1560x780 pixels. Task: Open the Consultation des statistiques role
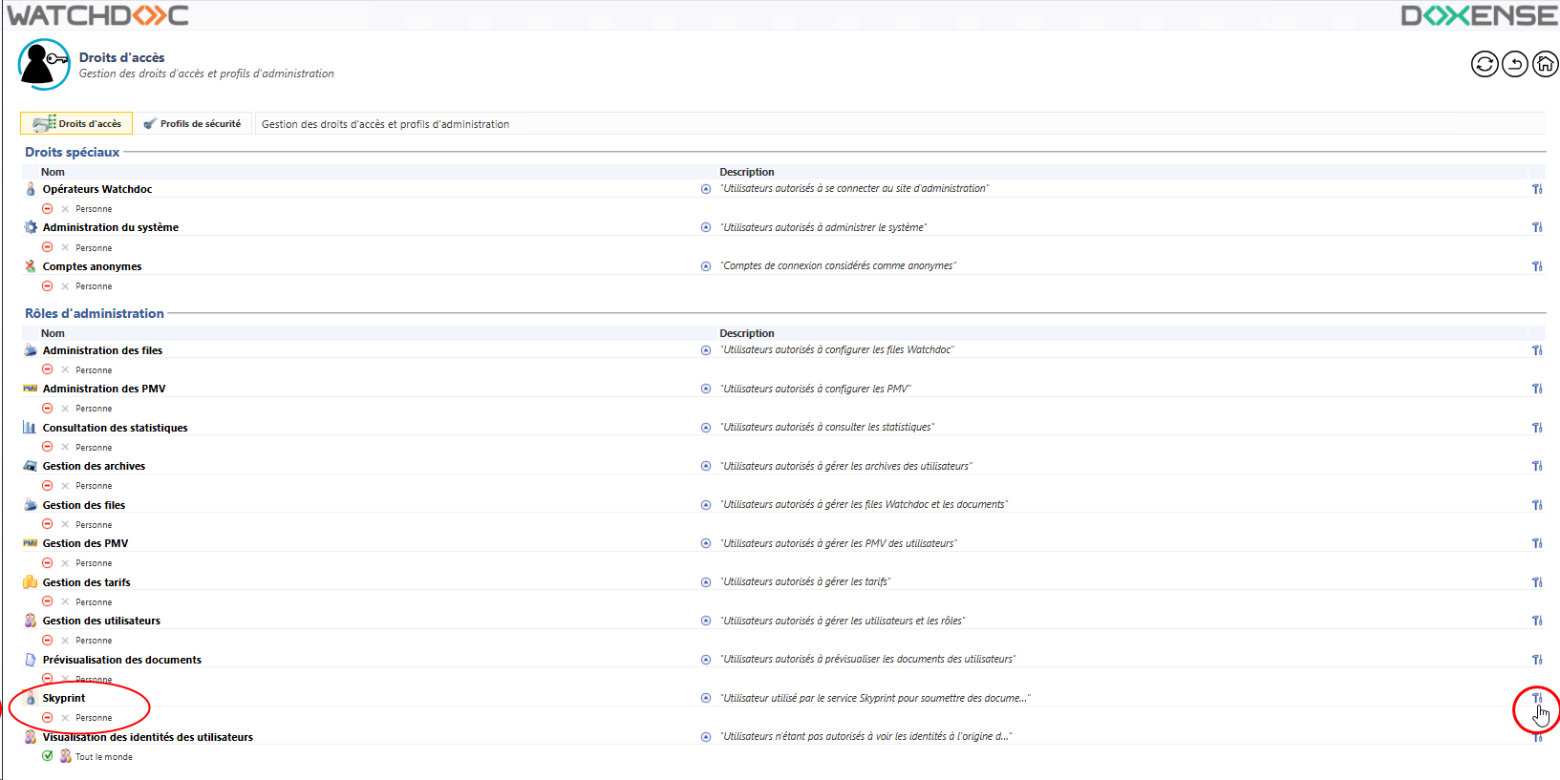click(115, 428)
